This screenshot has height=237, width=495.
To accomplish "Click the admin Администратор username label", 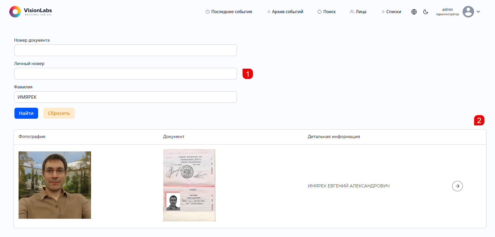I will click(447, 12).
